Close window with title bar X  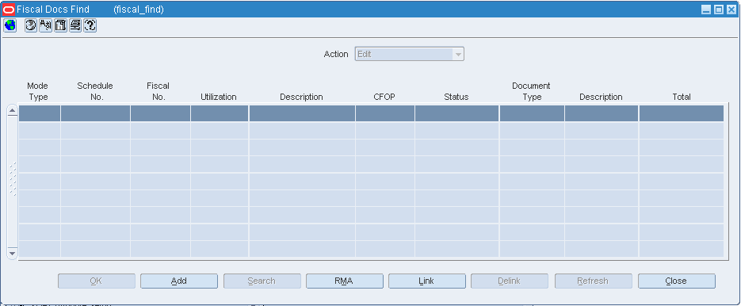(x=731, y=10)
